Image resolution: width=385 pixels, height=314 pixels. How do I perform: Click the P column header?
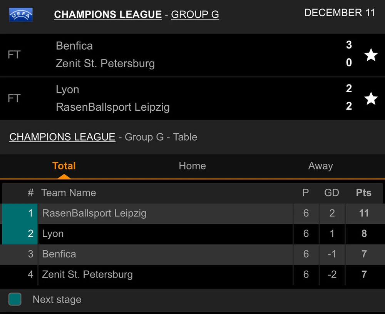[306, 193]
